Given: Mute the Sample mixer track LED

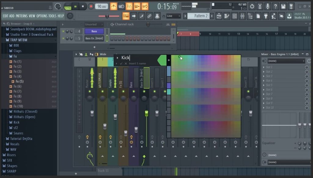Looking at the screenshot, I should click(x=113, y=91).
